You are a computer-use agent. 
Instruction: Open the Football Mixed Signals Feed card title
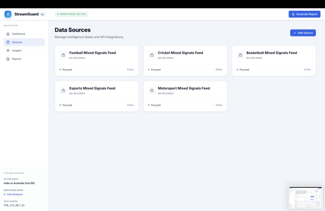tap(92, 53)
